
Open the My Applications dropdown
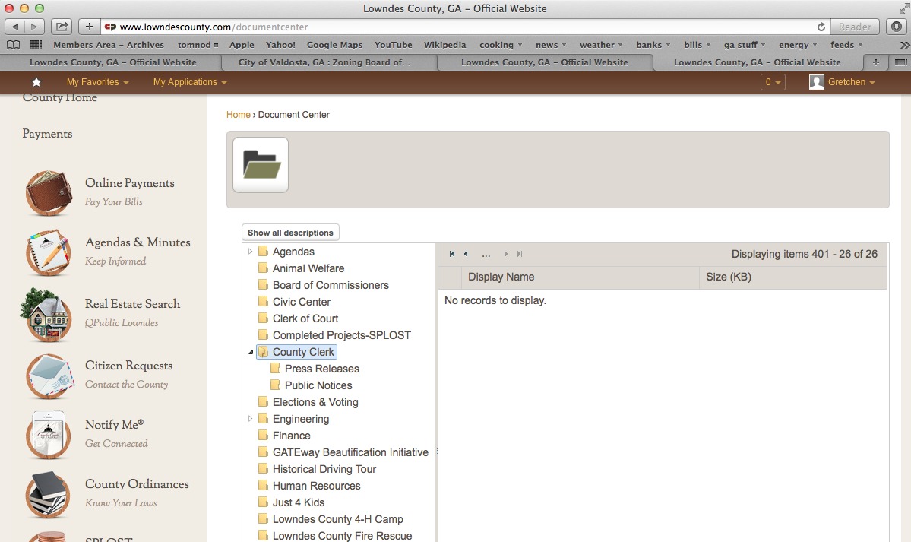pyautogui.click(x=190, y=82)
